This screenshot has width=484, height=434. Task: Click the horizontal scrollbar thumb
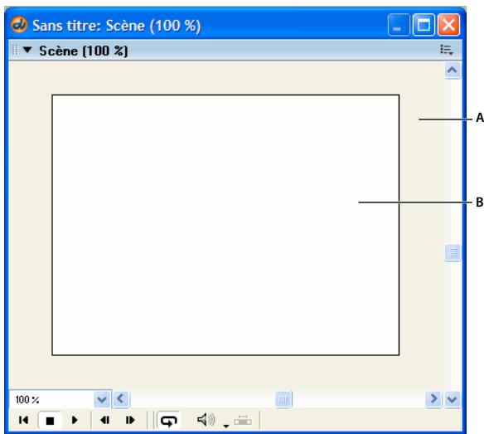[283, 400]
